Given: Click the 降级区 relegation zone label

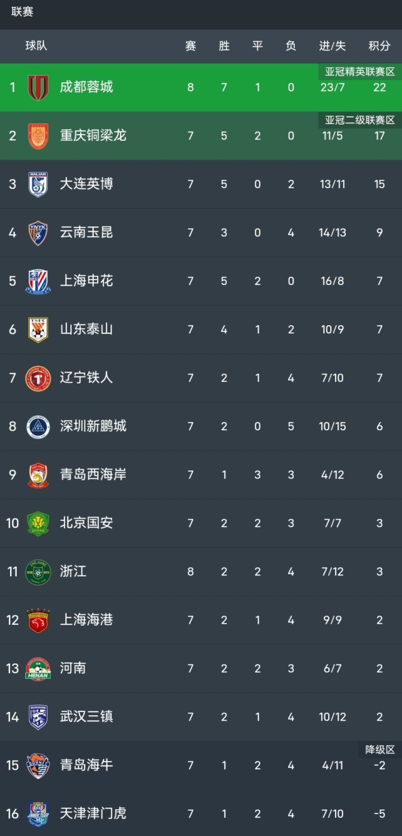Looking at the screenshot, I should [380, 749].
